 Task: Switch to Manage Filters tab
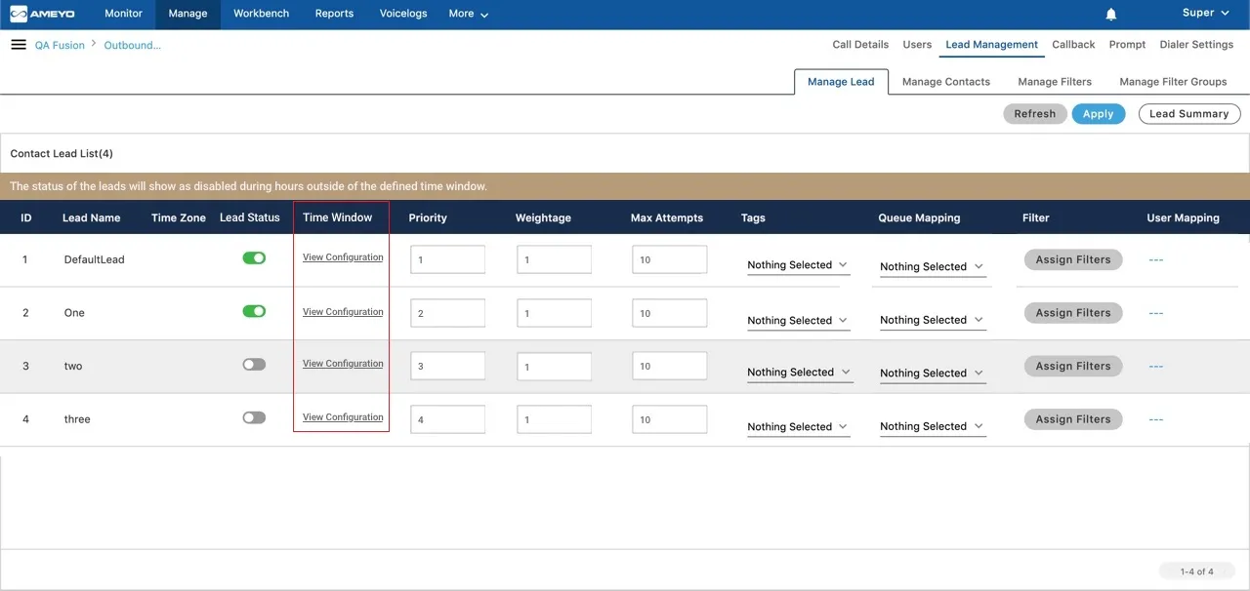[1055, 82]
